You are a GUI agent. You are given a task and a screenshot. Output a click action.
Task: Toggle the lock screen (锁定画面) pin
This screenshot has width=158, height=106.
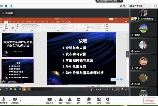[8, 13]
